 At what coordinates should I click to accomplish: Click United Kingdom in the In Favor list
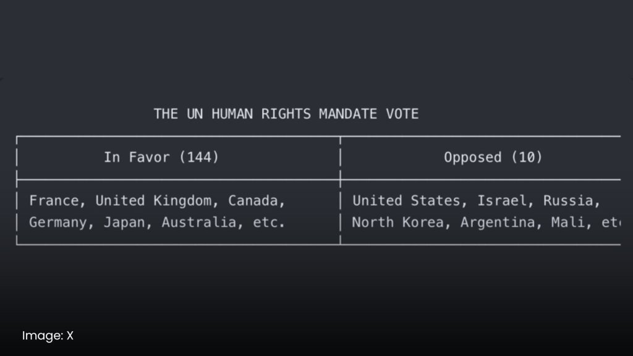click(153, 201)
